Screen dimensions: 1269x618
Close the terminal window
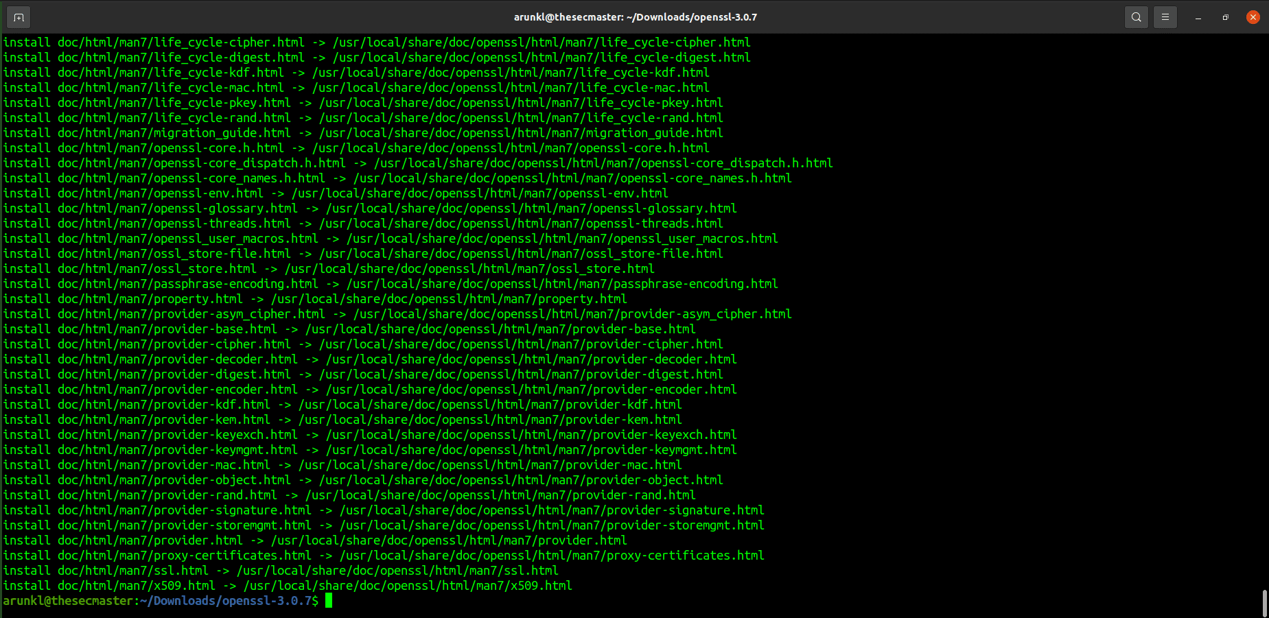pyautogui.click(x=1253, y=17)
